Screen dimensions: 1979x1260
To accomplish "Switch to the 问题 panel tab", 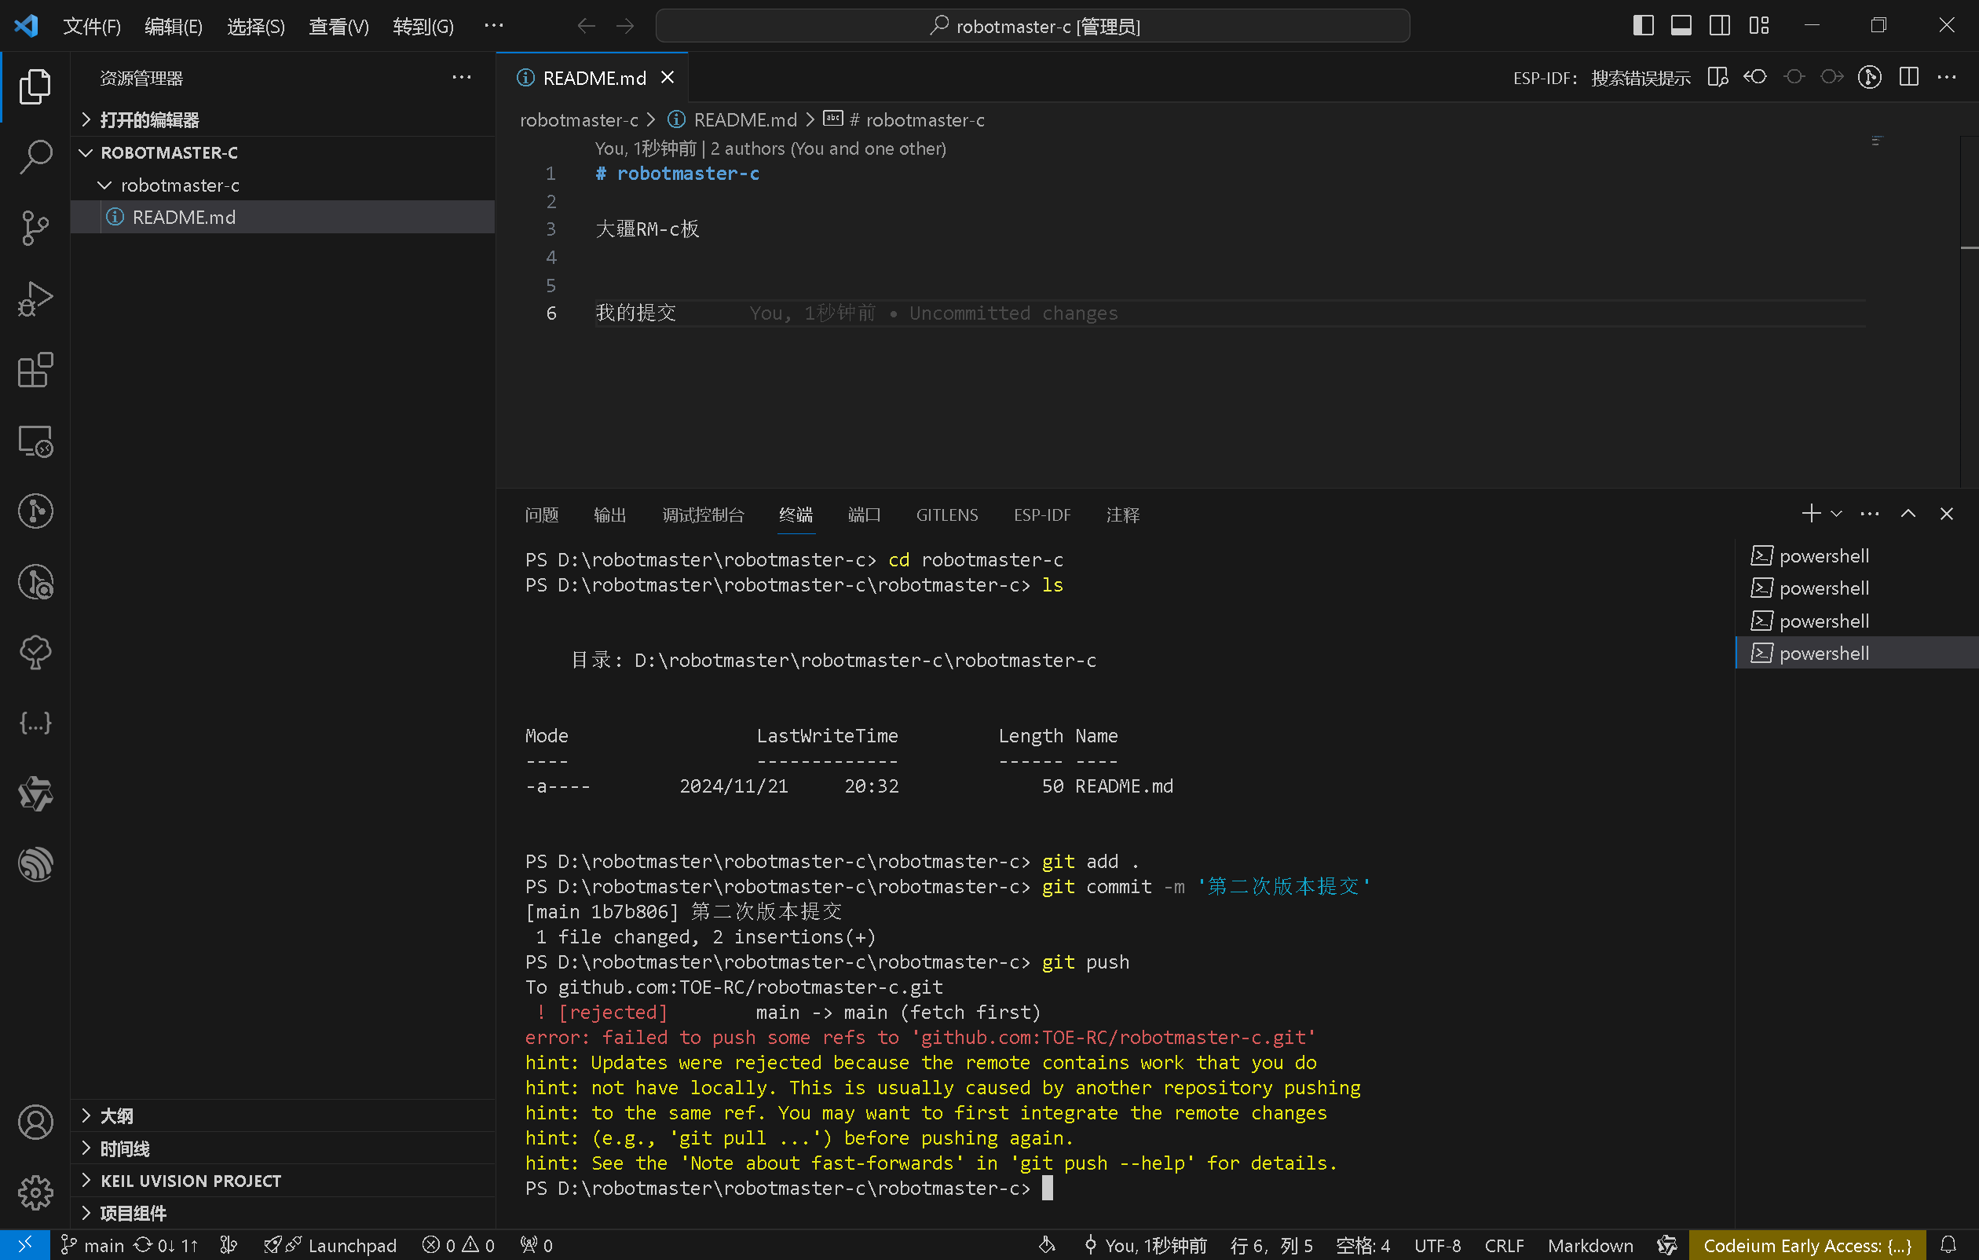I will point(542,515).
